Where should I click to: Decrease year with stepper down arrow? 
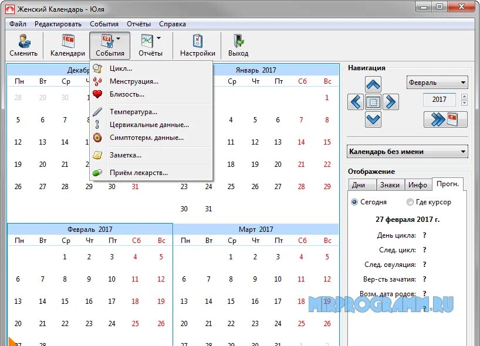point(464,103)
